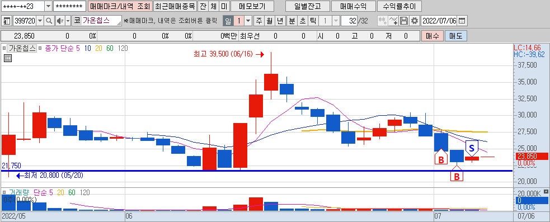The height and width of the screenshot is (222, 550).
Task: Save chart with floppy disk icon
Action: 404,21
